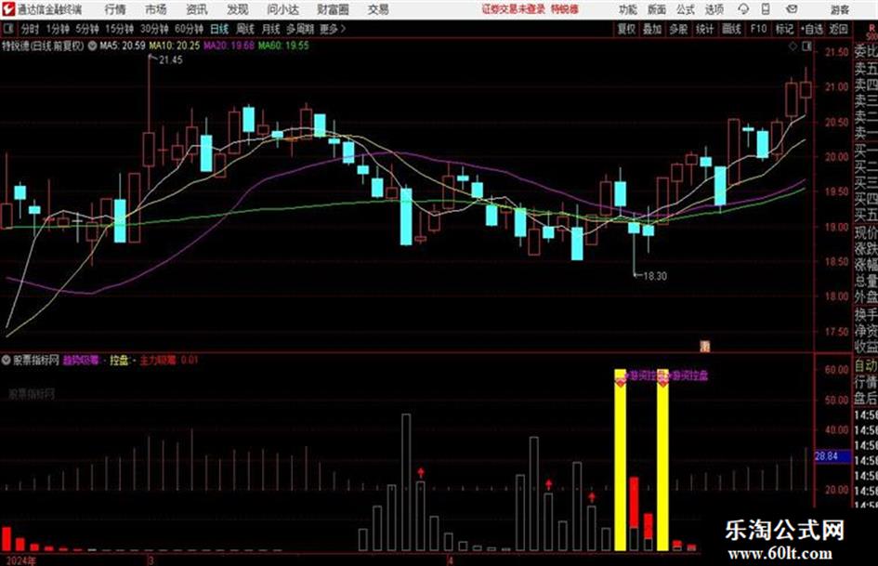Click the diamond icon at chart top-right
878x566 pixels.
click(x=793, y=47)
